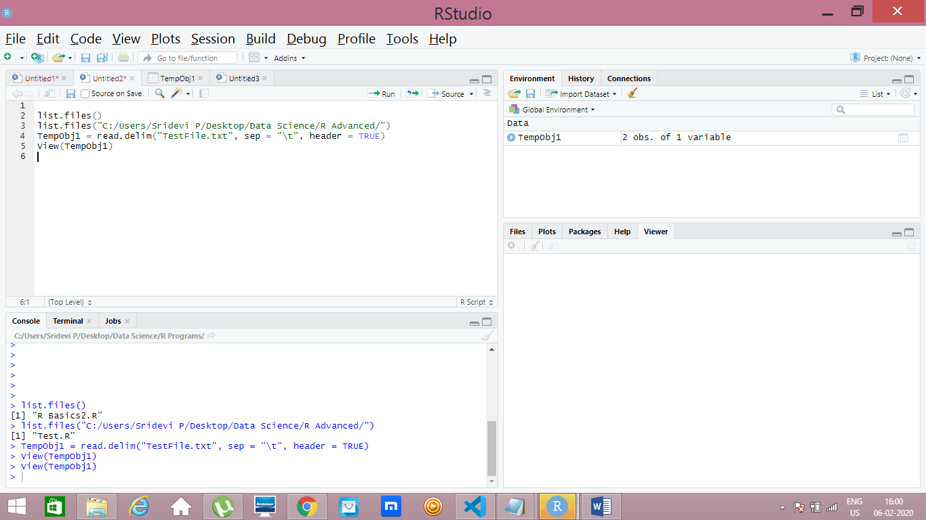Click the View current working directory arrow icon

[212, 336]
